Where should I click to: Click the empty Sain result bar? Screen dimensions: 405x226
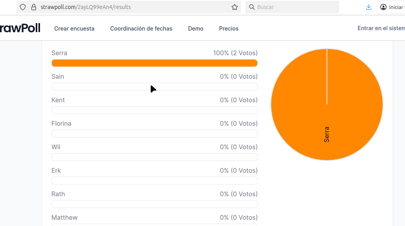[155, 87]
